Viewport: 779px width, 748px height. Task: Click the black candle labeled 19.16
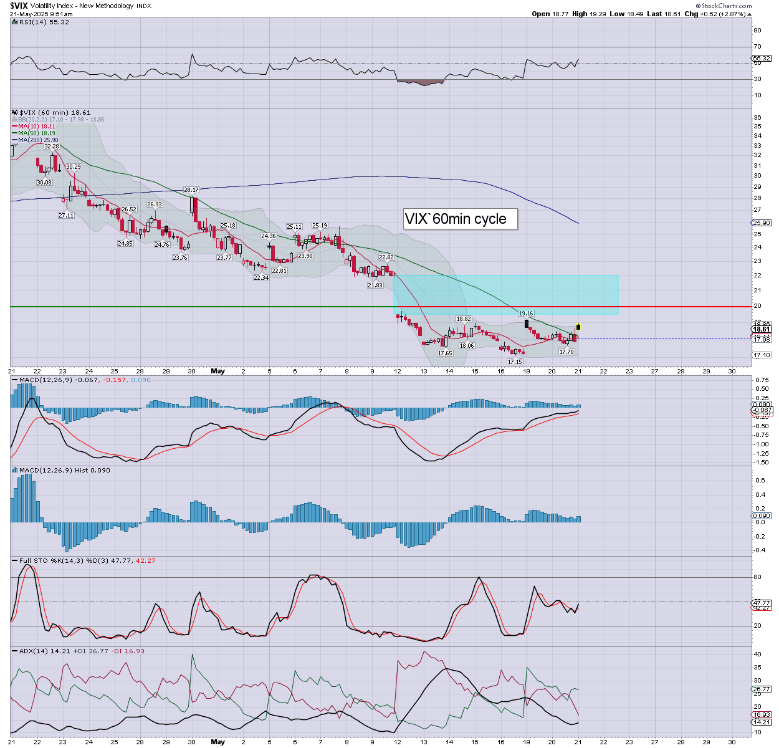coord(527,324)
